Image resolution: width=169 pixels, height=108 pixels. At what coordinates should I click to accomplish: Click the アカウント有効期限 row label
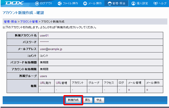click(24, 69)
